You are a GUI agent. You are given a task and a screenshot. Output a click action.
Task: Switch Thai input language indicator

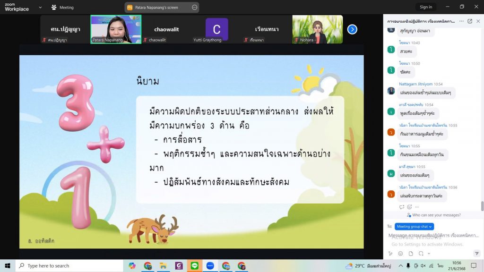[440, 265]
